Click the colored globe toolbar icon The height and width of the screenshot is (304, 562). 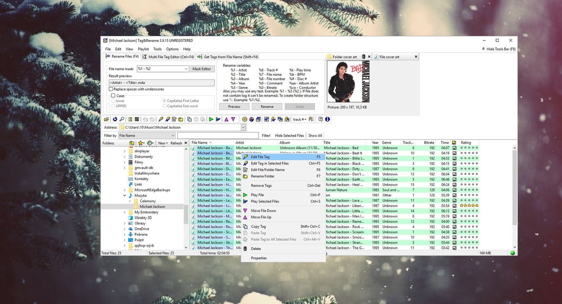click(252, 119)
